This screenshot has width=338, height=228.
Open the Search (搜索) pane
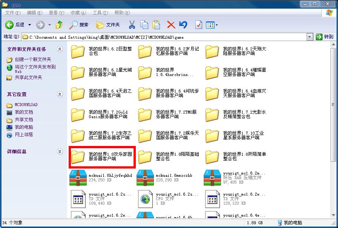[79, 25]
